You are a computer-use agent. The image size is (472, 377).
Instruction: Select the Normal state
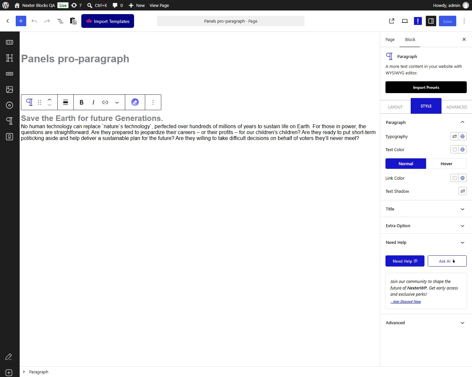[x=406, y=164]
